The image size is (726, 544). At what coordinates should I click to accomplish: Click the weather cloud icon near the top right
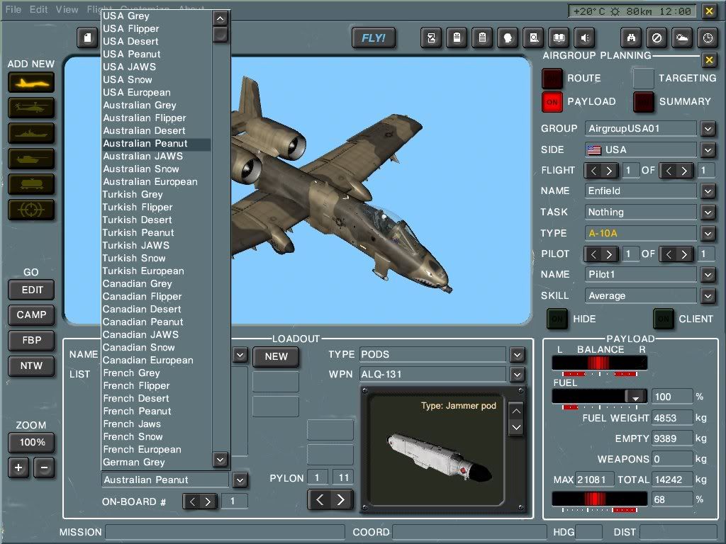682,38
